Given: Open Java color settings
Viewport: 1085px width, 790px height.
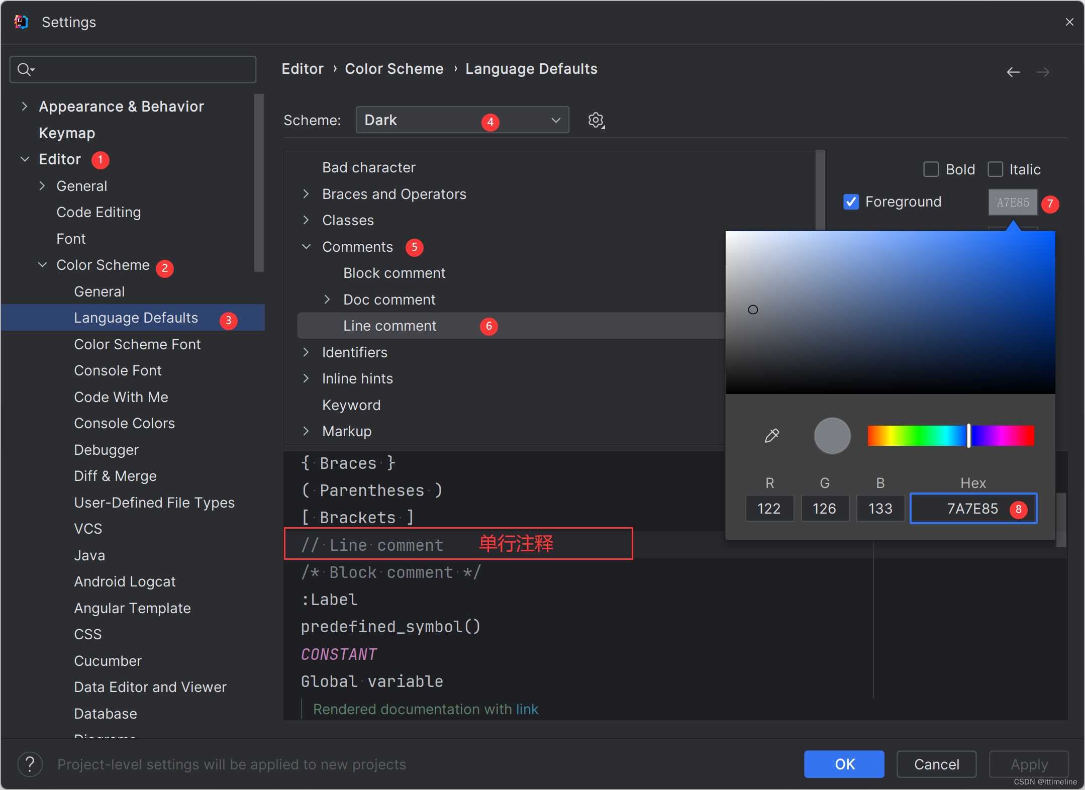Looking at the screenshot, I should click(x=89, y=555).
